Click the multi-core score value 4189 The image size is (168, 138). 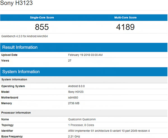coord(125,27)
